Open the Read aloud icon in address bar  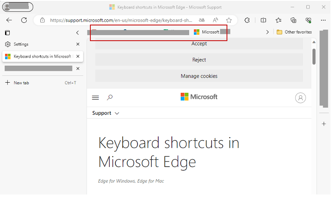(215, 20)
